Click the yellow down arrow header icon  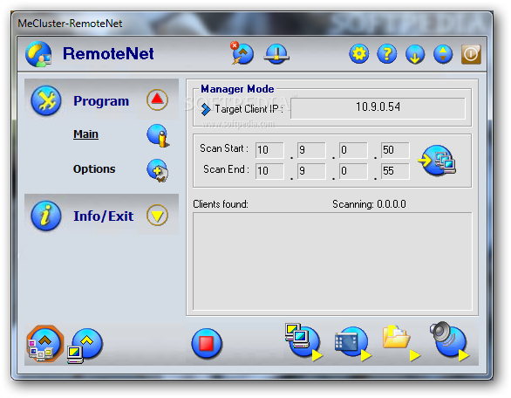(x=415, y=54)
